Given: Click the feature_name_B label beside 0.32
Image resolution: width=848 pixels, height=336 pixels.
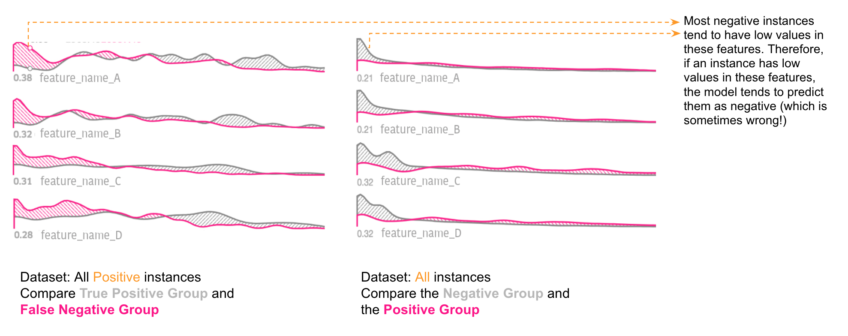Looking at the screenshot, I should [80, 134].
